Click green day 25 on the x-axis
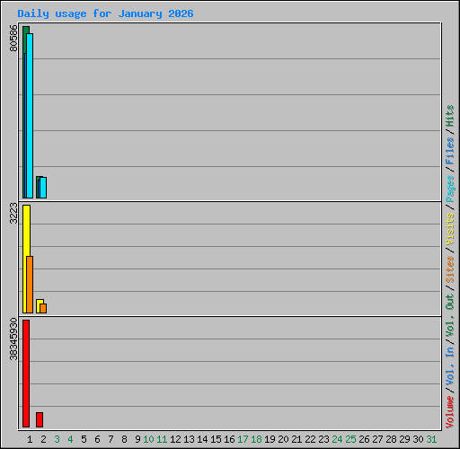Screen dimensions: 460x449 pos(350,439)
